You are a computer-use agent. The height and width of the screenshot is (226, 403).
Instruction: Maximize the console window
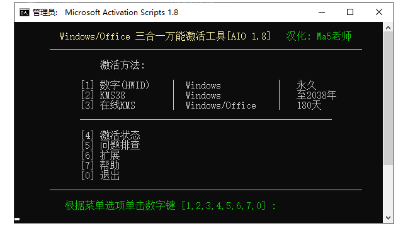pyautogui.click(x=350, y=12)
